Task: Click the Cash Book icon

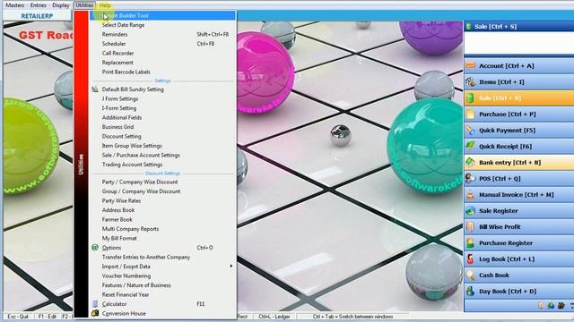Action: [x=470, y=275]
